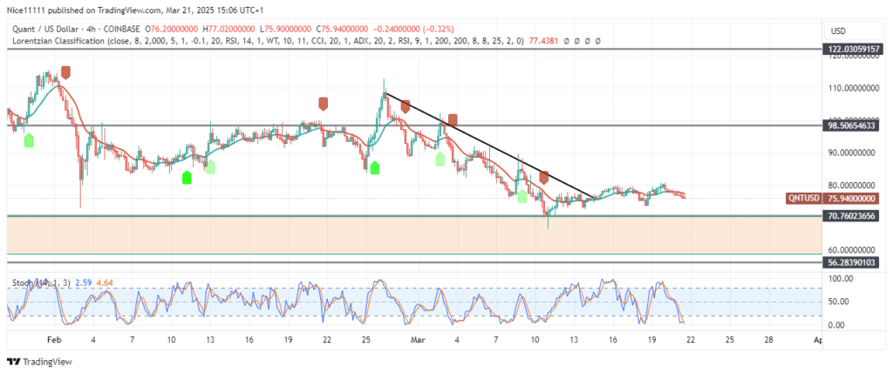Click the 100.00 value on Stoch axis

[841, 278]
